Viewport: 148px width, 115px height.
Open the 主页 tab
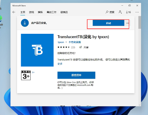click(x=23, y=12)
